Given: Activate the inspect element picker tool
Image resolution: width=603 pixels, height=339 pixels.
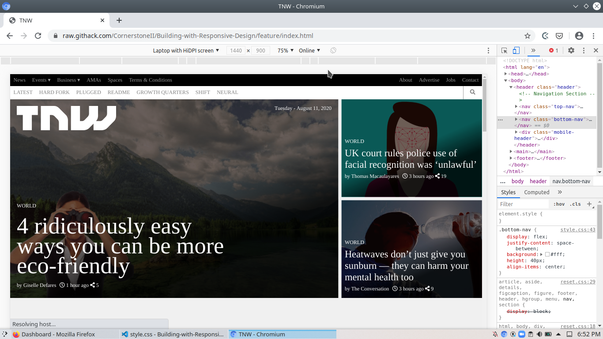Looking at the screenshot, I should pyautogui.click(x=505, y=50).
